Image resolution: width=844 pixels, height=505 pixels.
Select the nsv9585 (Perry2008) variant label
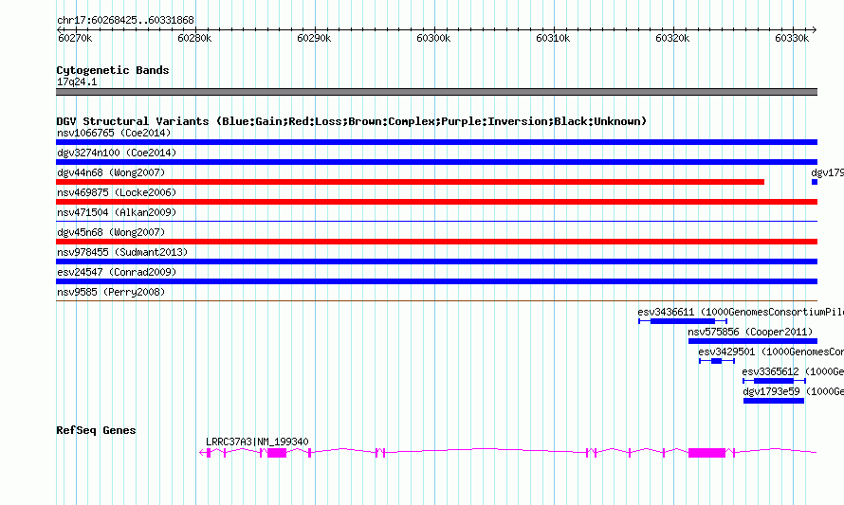(x=111, y=292)
